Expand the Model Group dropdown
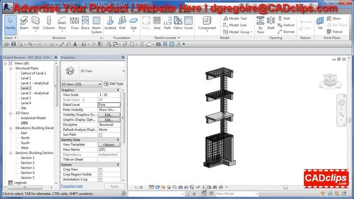 252,32
